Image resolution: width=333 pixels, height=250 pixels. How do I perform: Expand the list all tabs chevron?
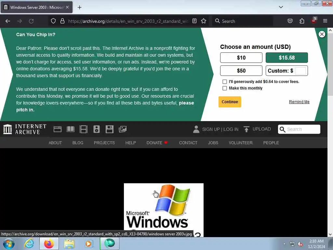point(281,7)
